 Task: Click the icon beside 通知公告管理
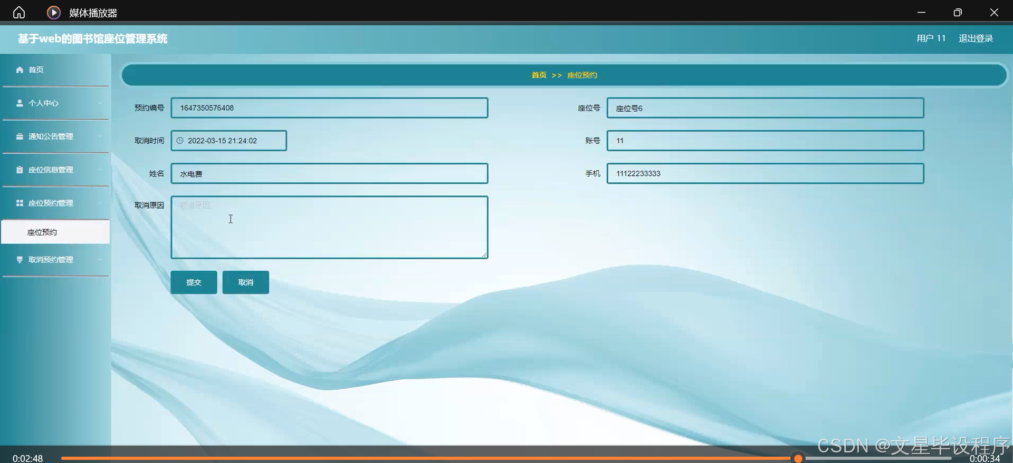point(20,136)
